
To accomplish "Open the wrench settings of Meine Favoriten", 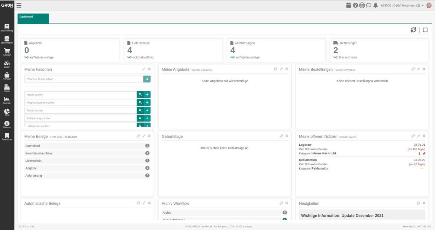I will [x=144, y=69].
